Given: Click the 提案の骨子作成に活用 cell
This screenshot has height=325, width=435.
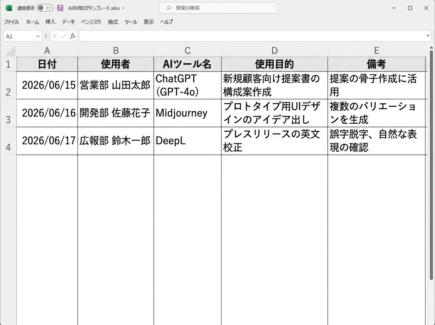Looking at the screenshot, I should pyautogui.click(x=377, y=85).
